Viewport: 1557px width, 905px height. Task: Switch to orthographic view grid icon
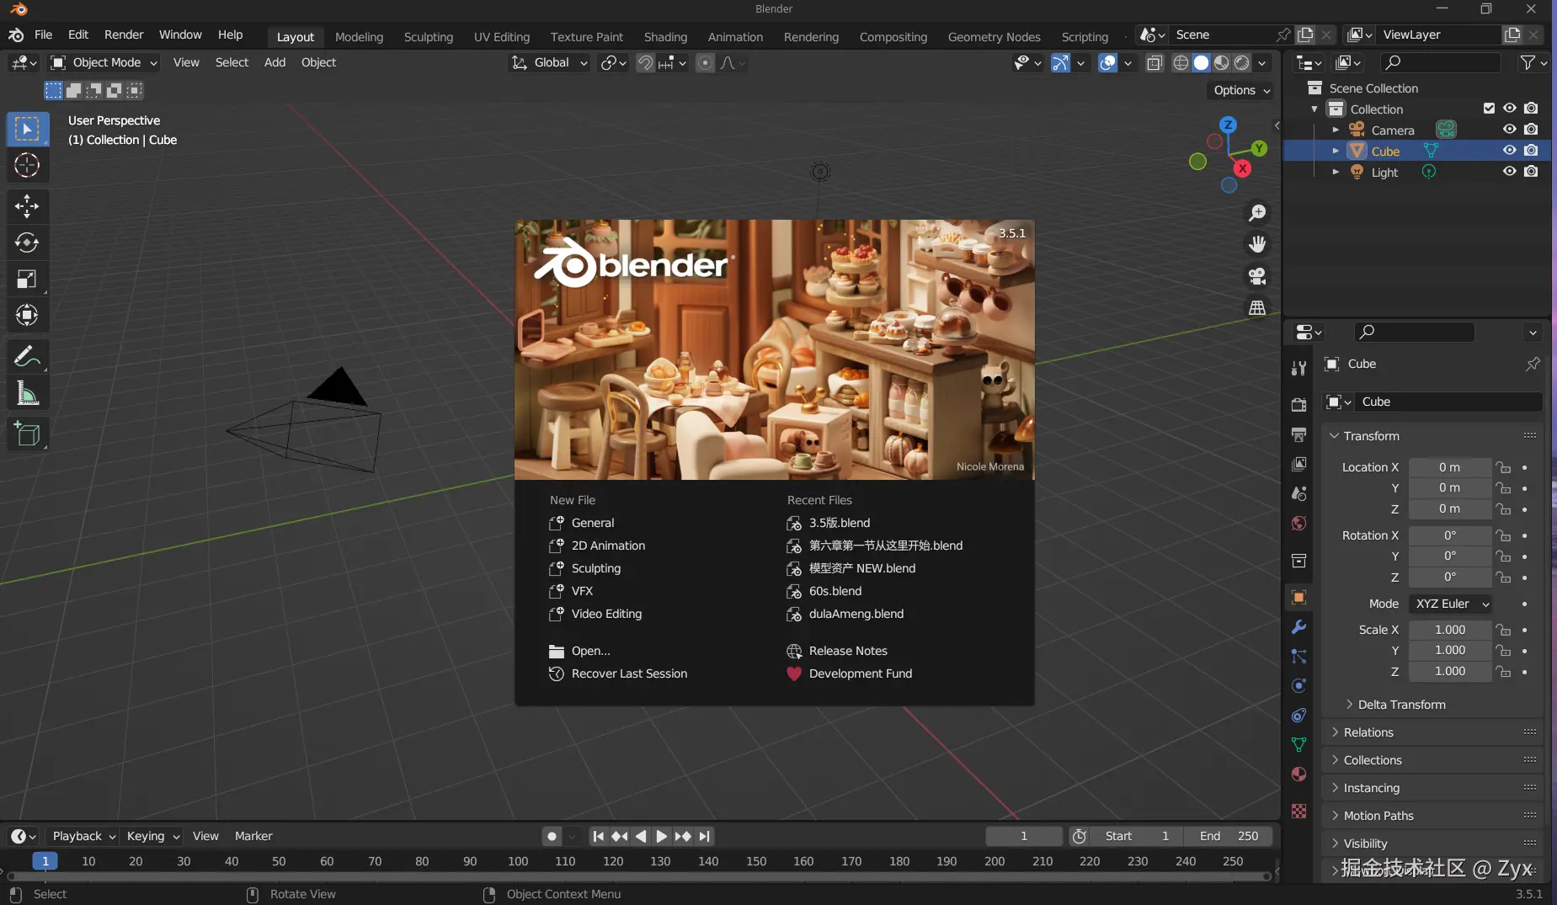tap(1257, 308)
